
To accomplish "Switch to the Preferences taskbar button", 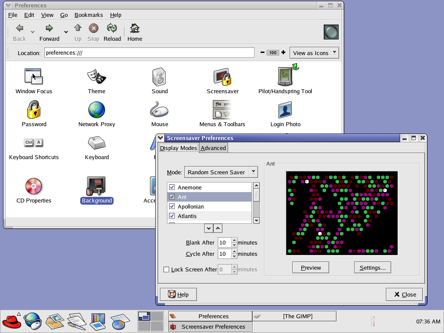I will click(x=210, y=316).
